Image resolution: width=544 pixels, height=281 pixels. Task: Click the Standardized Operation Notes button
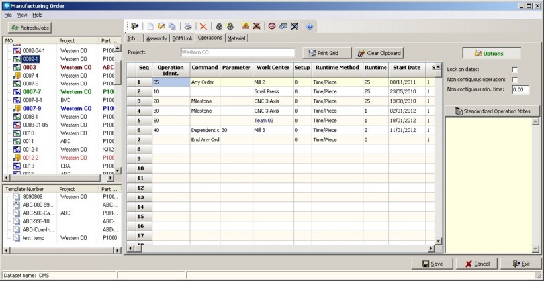tap(492, 111)
